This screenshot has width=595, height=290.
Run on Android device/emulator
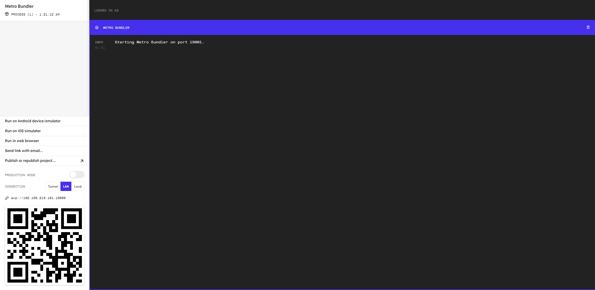coord(45,121)
